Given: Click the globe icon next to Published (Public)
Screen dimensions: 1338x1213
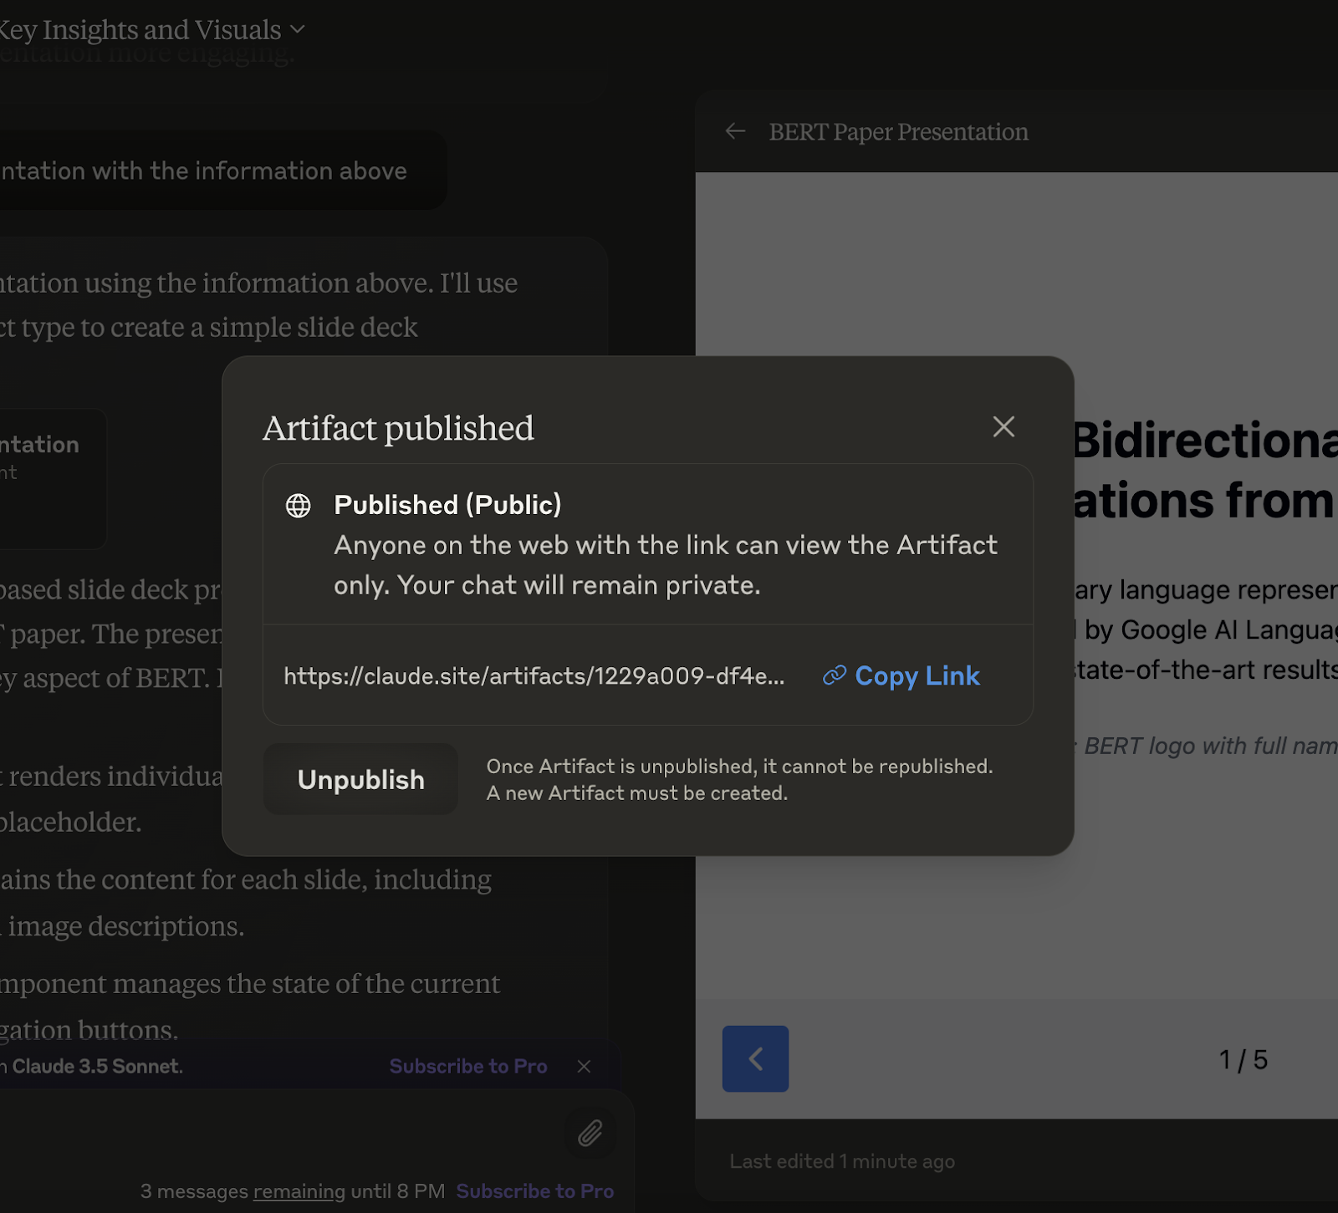Looking at the screenshot, I should (299, 505).
